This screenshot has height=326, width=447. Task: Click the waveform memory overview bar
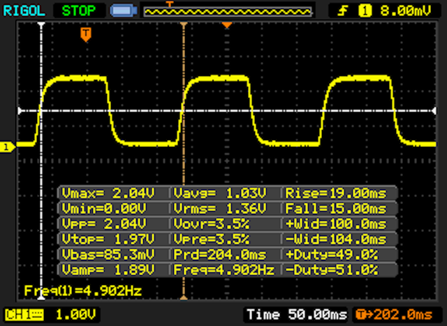228,12
